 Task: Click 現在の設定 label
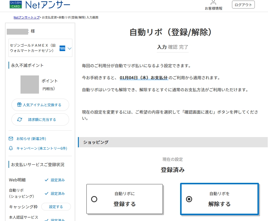pyautogui.click(x=173, y=159)
